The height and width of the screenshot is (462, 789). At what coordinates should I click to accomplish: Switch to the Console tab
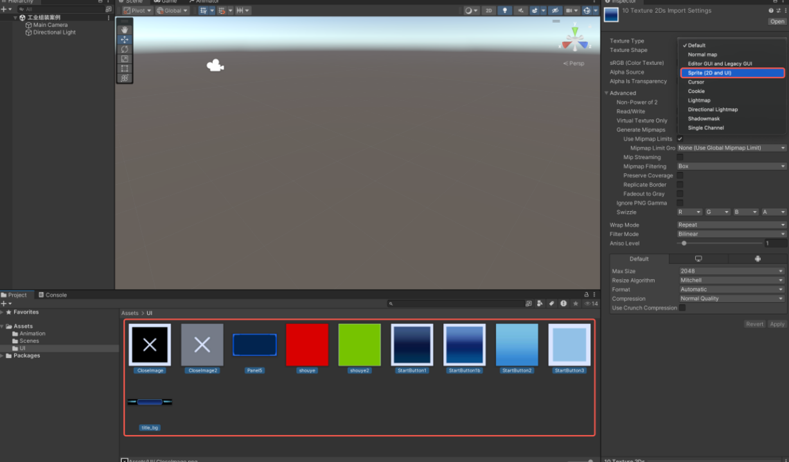(52, 295)
